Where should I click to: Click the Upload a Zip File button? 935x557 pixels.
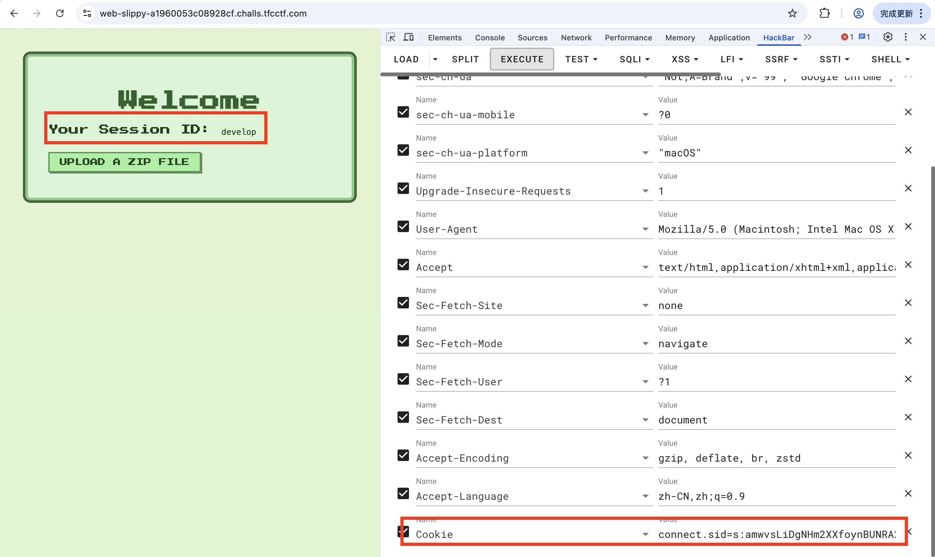point(125,162)
